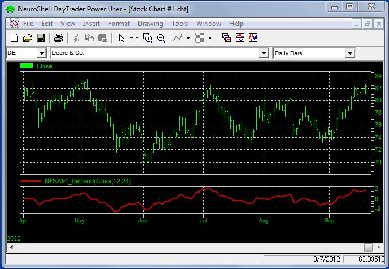Maximize the NeuroShell main window

click(350, 7)
